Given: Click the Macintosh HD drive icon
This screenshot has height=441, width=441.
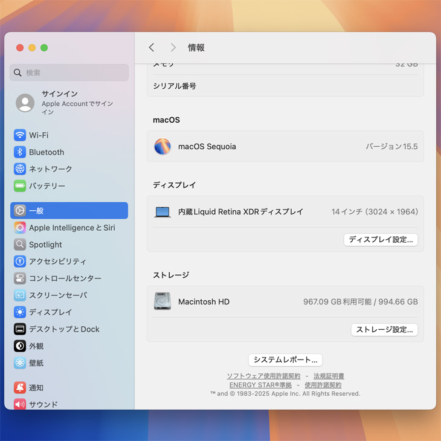Looking at the screenshot, I should tap(163, 301).
